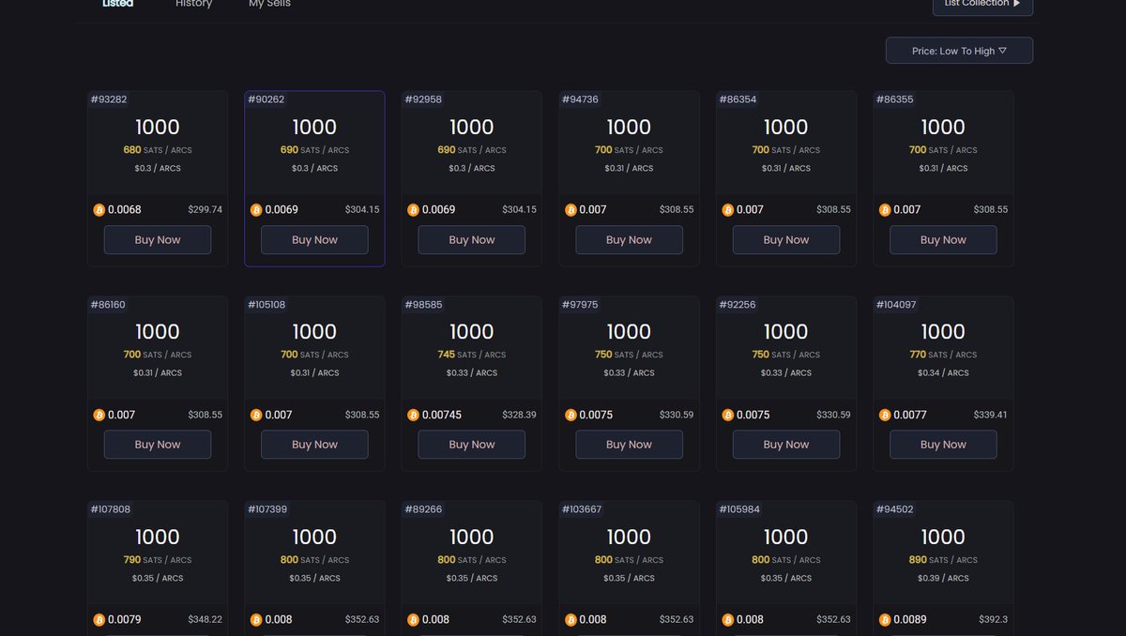Click the #107808 inscription label
1126x636 pixels.
(111, 509)
